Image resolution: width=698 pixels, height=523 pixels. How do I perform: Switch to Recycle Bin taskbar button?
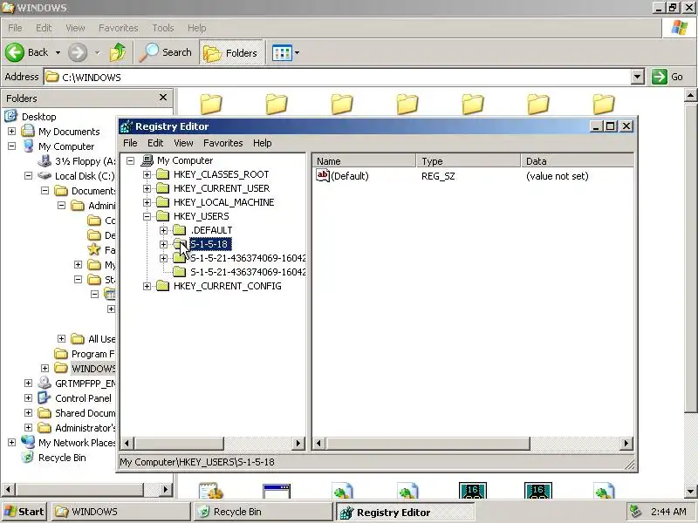[x=263, y=512]
